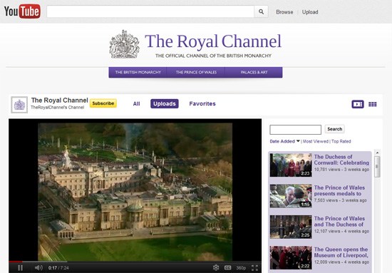Screen dimensions: 392x273
Task: Open the Duchess of Cornwall video thumbnail
Action: (x=291, y=165)
